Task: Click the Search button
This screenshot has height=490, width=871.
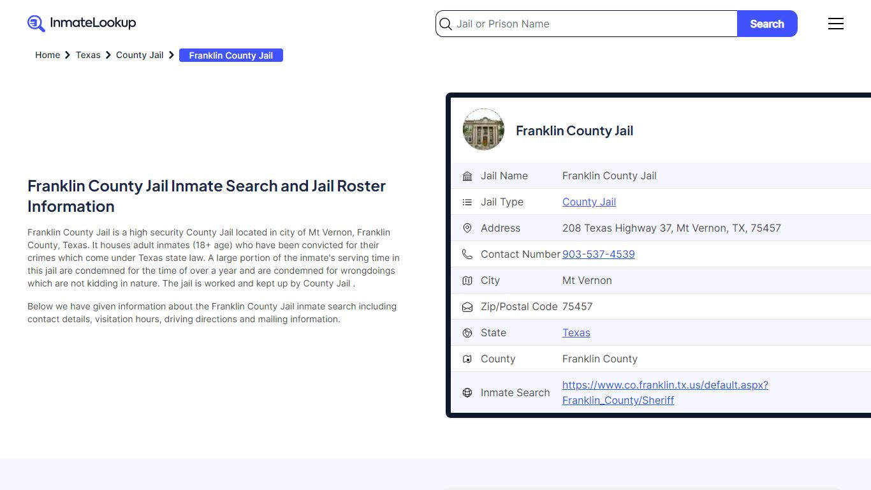Action: click(x=766, y=24)
